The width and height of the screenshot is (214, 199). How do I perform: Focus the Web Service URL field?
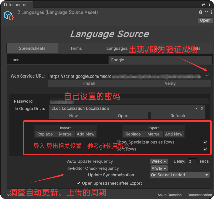[x=125, y=76]
